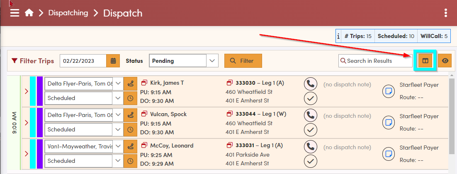The image size is (457, 174).
Task: Click the purple color bar on first trip
Action: (x=40, y=91)
